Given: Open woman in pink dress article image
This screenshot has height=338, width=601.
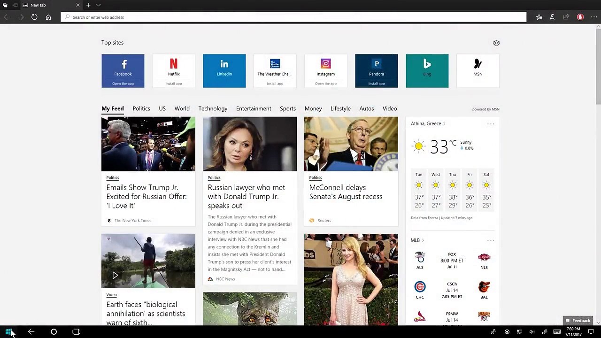Looking at the screenshot, I should [x=351, y=279].
